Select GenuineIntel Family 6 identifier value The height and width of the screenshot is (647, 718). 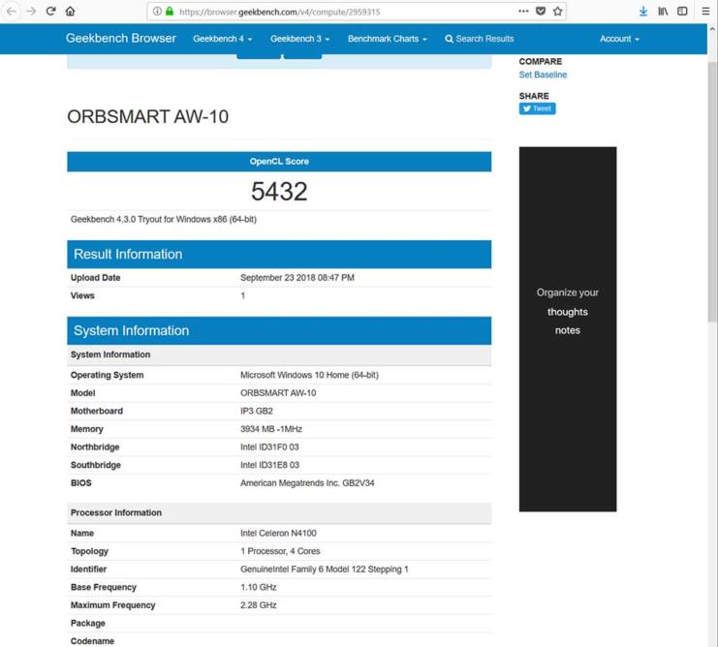pyautogui.click(x=325, y=570)
